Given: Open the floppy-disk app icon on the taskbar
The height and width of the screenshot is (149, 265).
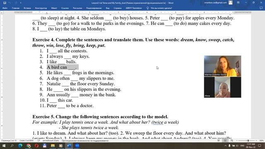Looking at the screenshot, I should [x=45, y=146].
